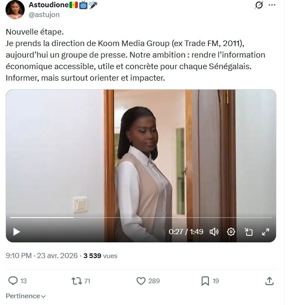The width and height of the screenshot is (299, 305).
Task: Switch video to mini player mode
Action: [248, 232]
